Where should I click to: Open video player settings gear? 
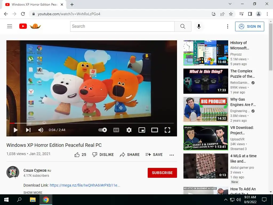129,130
